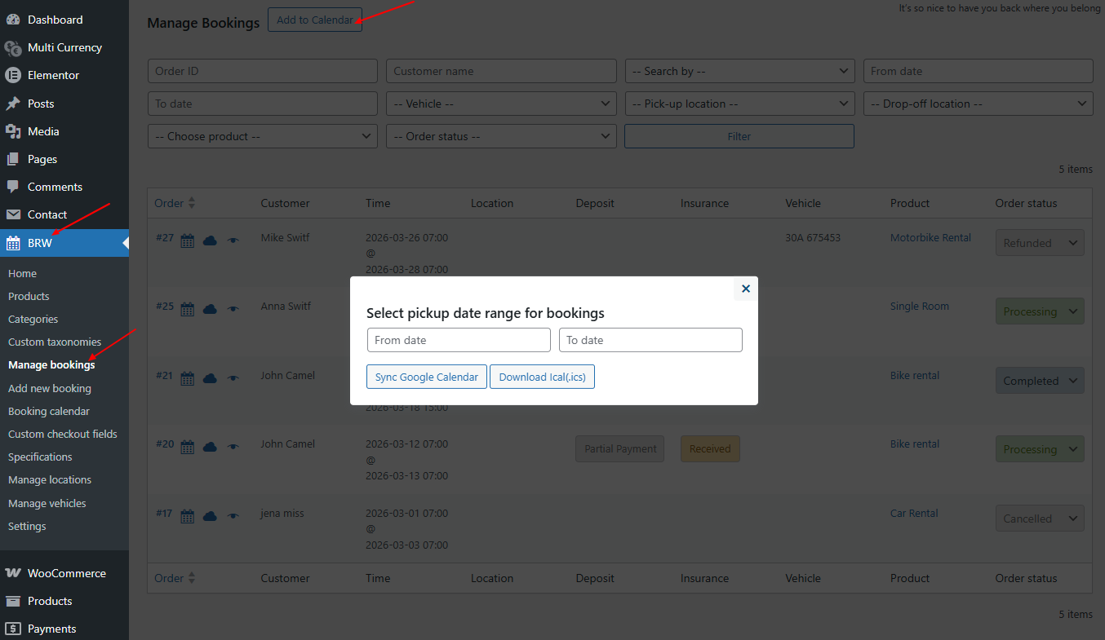The height and width of the screenshot is (640, 1105).
Task: Close the pickup date range dialog
Action: (x=745, y=289)
